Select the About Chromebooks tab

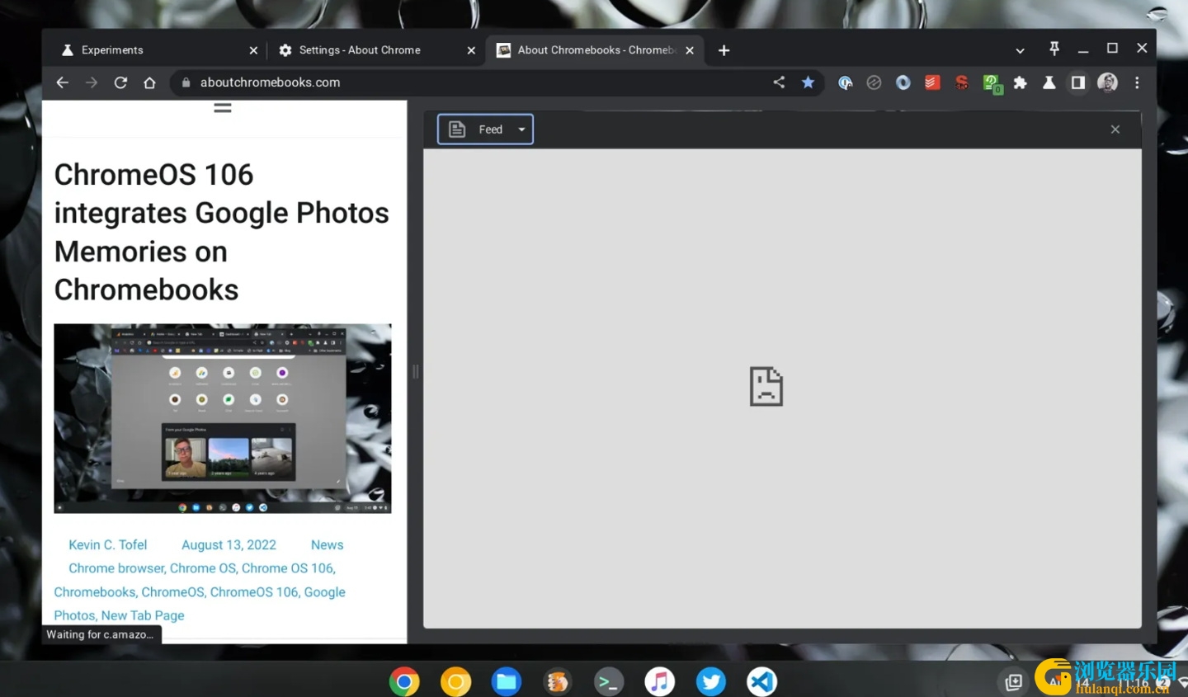(x=594, y=50)
